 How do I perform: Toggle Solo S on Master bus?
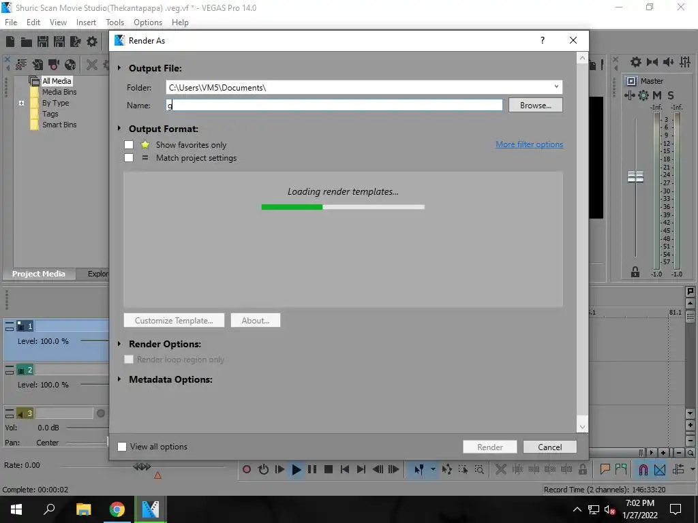pos(671,95)
